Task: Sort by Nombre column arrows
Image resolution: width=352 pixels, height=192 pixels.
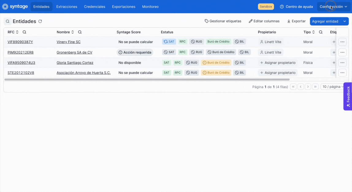Action: 72,32
